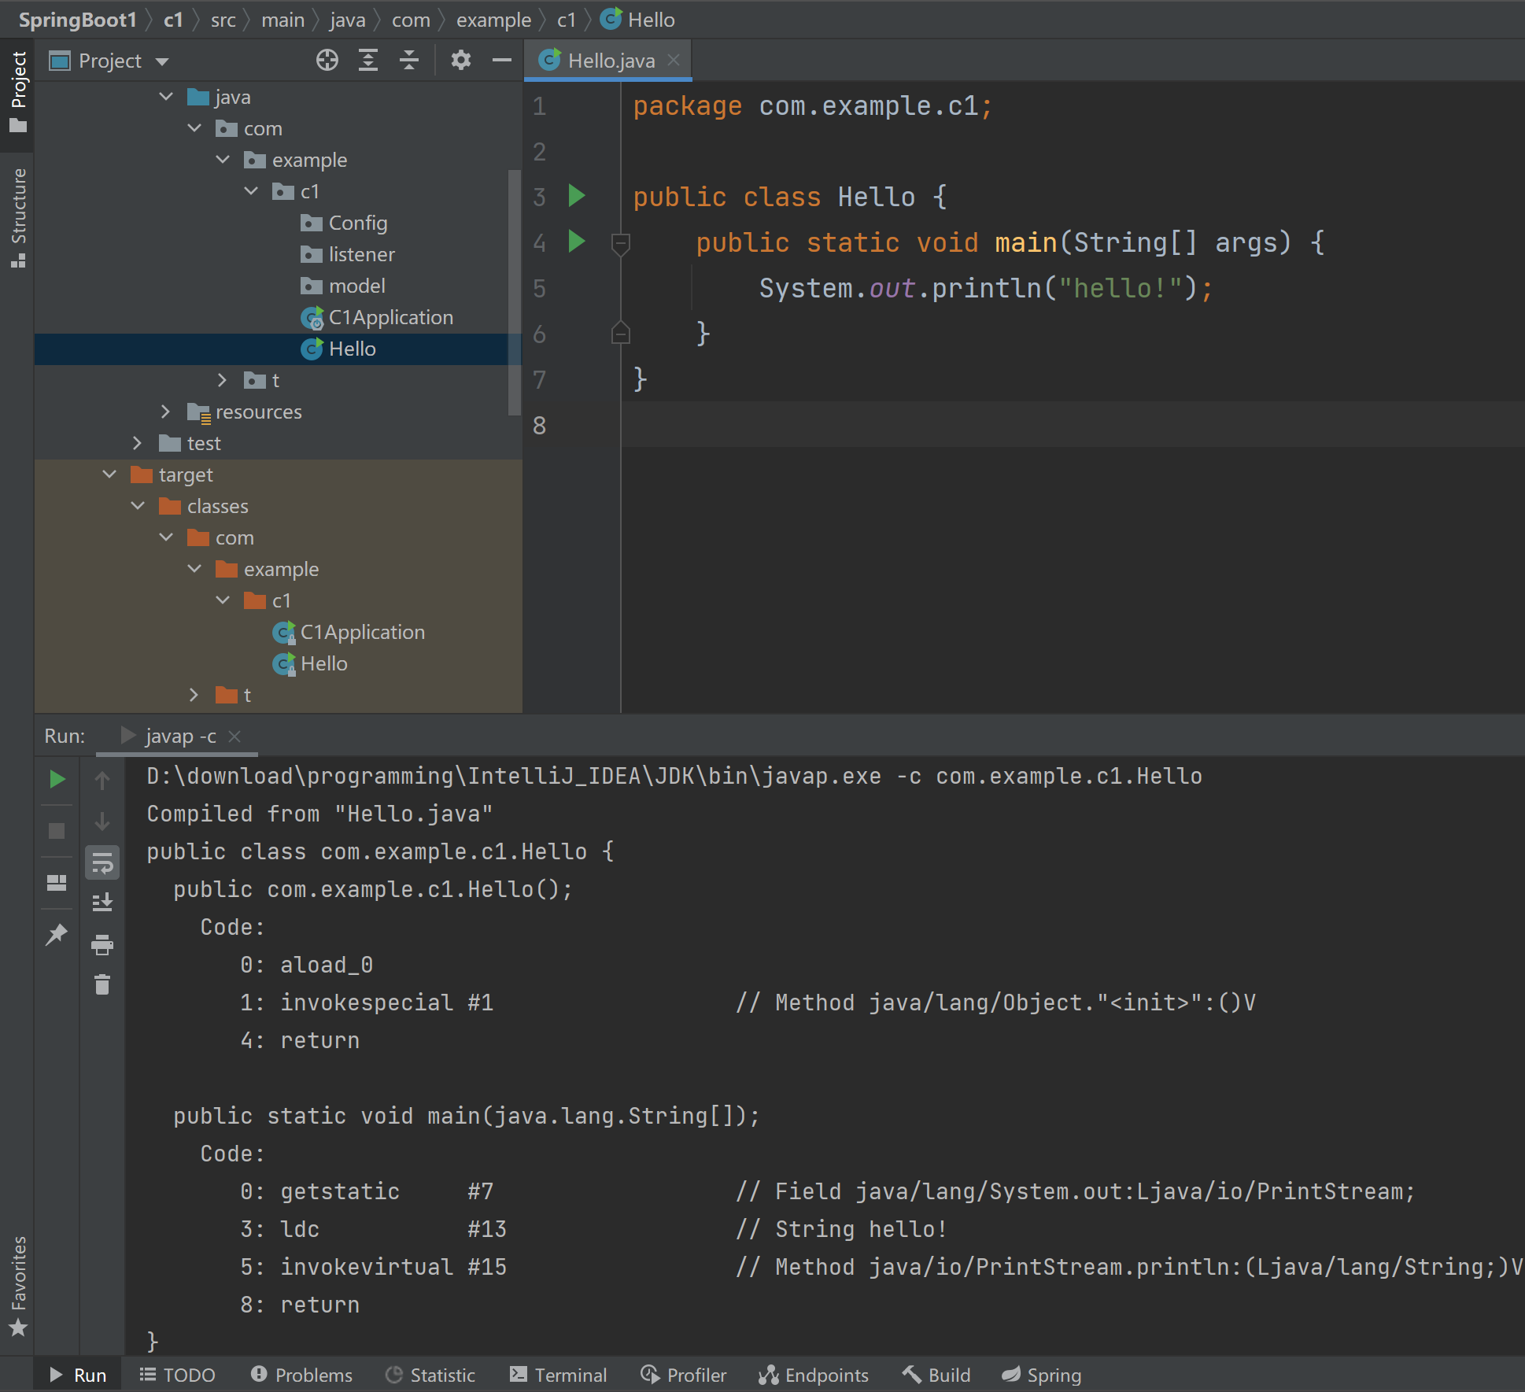The width and height of the screenshot is (1525, 1392).
Task: Toggle the pin tab icon in Run panel
Action: [57, 934]
